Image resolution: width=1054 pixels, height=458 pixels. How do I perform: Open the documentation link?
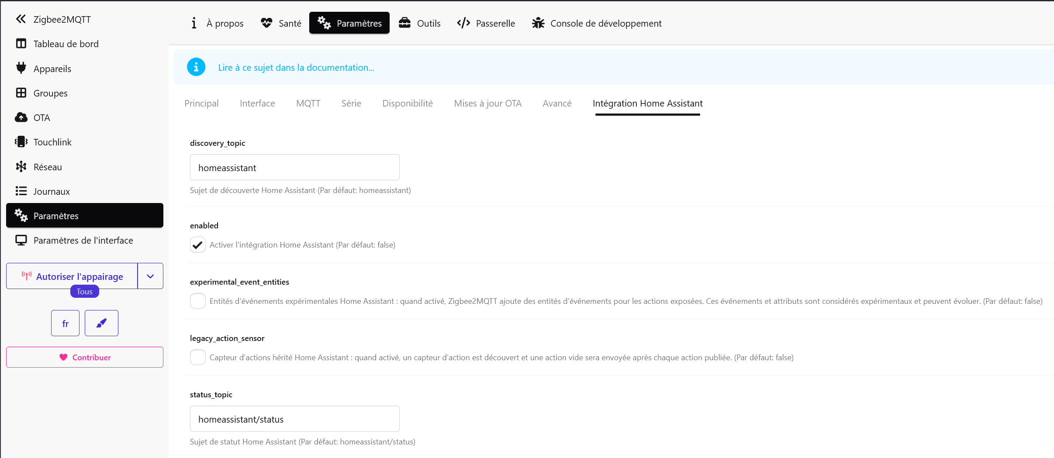pyautogui.click(x=296, y=68)
